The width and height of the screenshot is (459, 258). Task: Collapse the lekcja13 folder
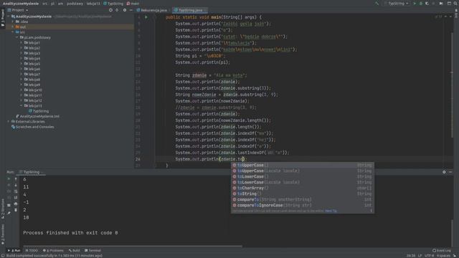click(21, 106)
